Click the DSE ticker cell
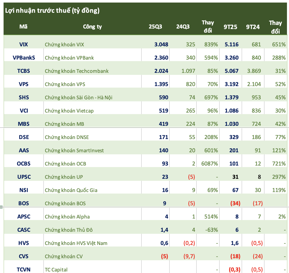The width and height of the screenshot is (289, 273). point(24,137)
